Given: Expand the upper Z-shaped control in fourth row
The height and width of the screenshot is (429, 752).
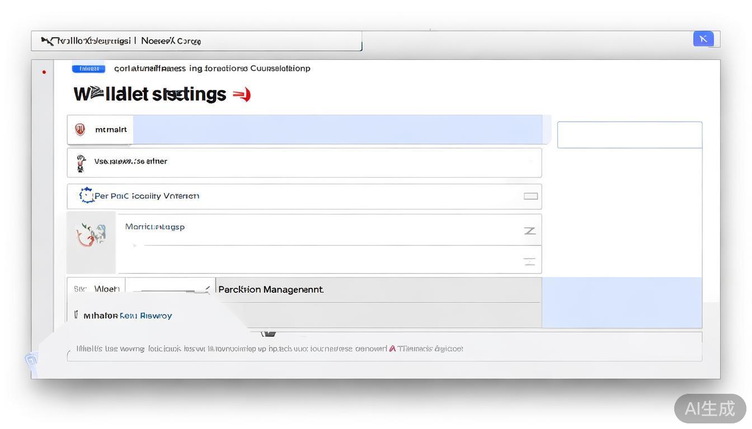Looking at the screenshot, I should pyautogui.click(x=529, y=231).
